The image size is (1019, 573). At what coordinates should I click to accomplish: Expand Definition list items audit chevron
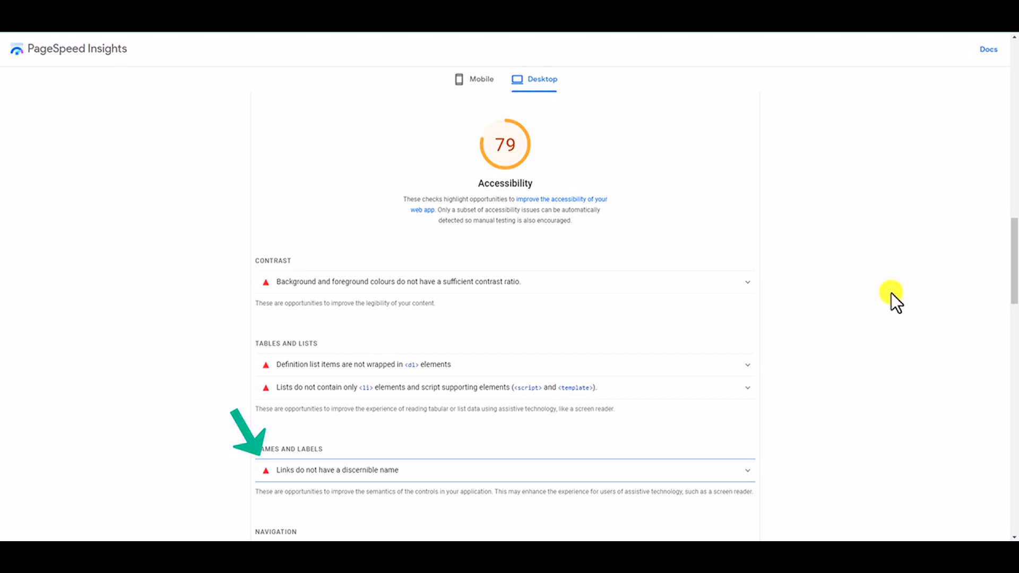pyautogui.click(x=747, y=365)
